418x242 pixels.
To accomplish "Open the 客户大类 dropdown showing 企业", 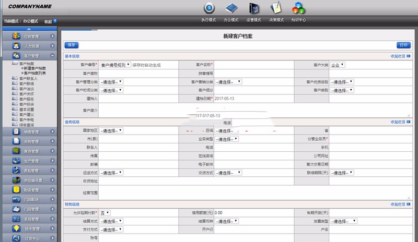I will click(x=338, y=65).
